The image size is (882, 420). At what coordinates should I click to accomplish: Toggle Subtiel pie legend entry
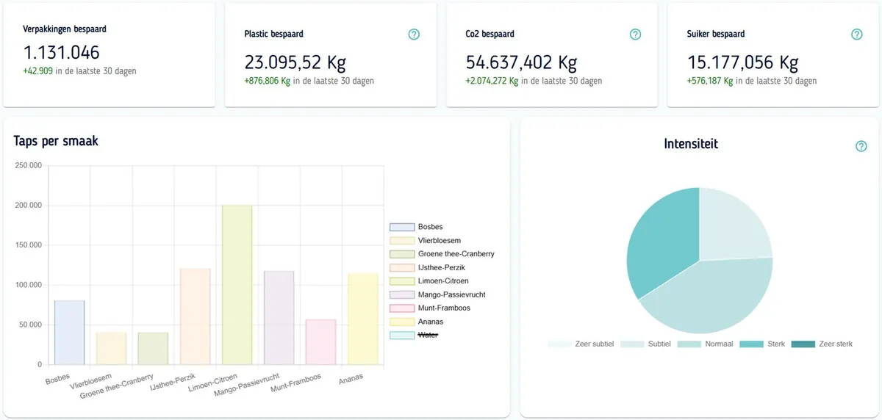(645, 344)
